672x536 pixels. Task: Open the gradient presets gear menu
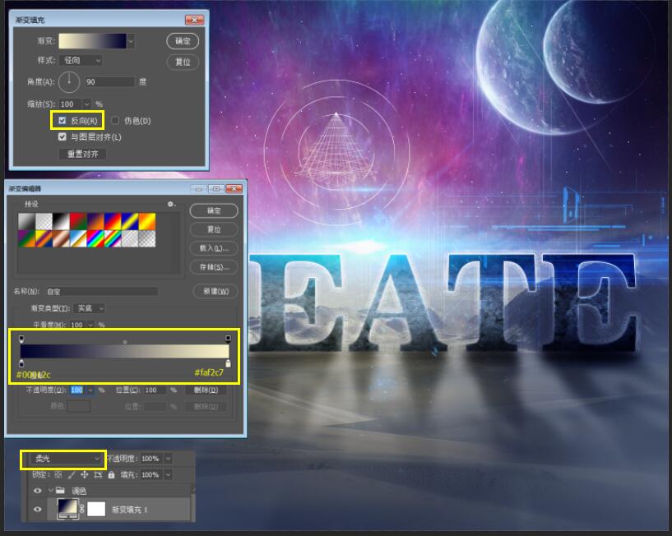coord(171,204)
